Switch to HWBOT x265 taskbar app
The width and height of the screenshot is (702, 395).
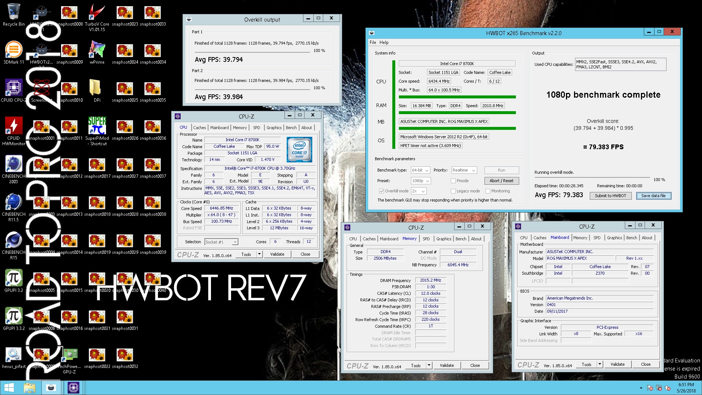pos(51,388)
